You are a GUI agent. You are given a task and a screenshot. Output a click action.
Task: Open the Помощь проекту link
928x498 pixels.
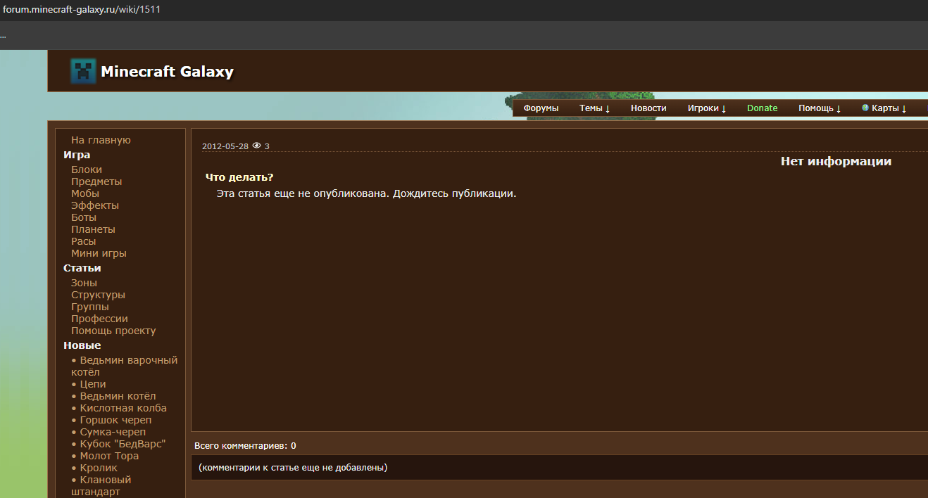pyautogui.click(x=113, y=331)
